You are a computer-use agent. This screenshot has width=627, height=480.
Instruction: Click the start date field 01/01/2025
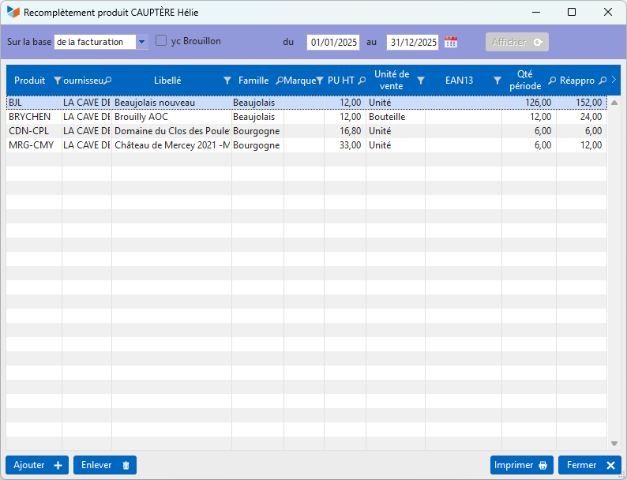(x=333, y=43)
